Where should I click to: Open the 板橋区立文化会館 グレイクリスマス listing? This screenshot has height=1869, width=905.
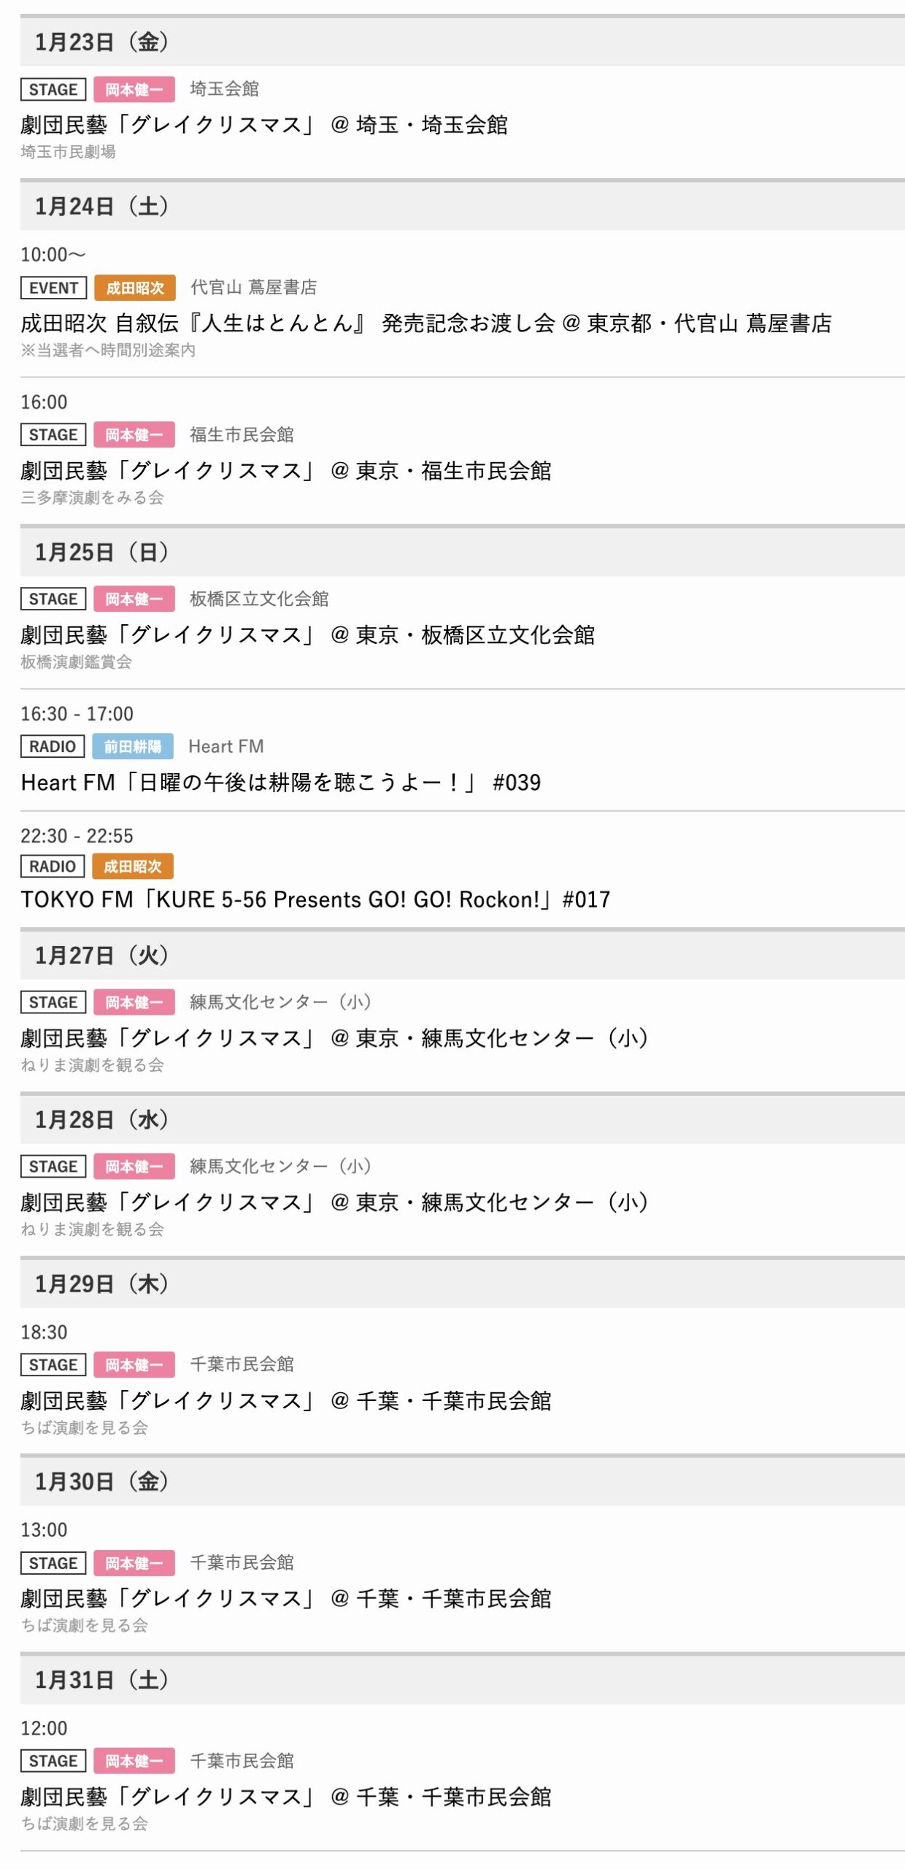click(x=307, y=635)
